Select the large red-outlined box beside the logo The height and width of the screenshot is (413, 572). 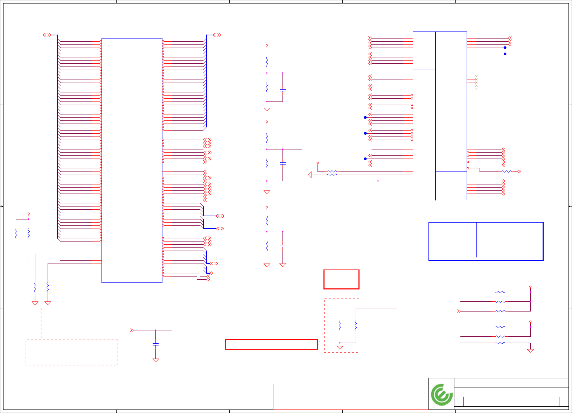click(351, 397)
